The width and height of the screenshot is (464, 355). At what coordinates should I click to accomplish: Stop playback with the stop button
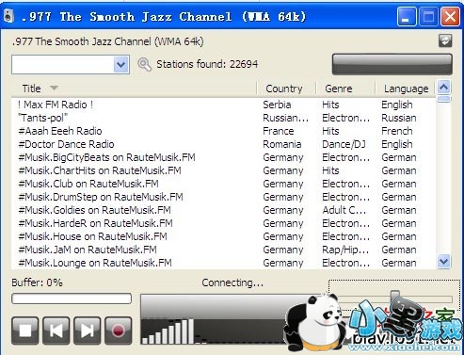[x=25, y=331]
